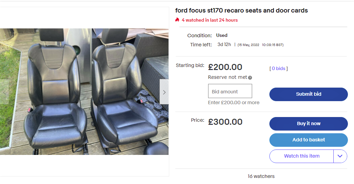Open the 0 bids history link
Image resolution: width=354 pixels, height=184 pixels.
pyautogui.click(x=279, y=69)
